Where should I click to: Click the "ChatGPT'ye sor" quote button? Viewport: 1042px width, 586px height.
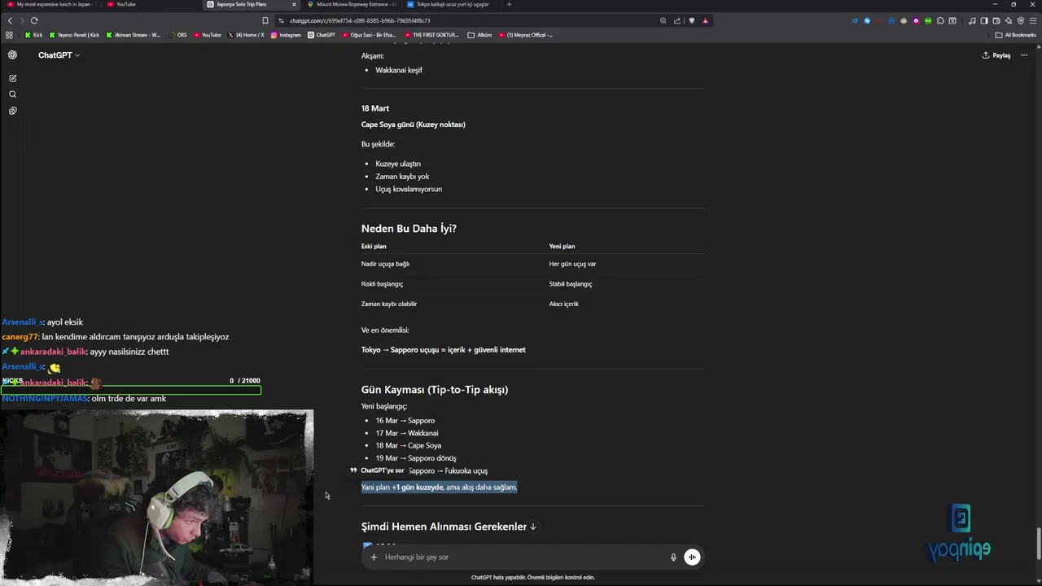click(377, 470)
